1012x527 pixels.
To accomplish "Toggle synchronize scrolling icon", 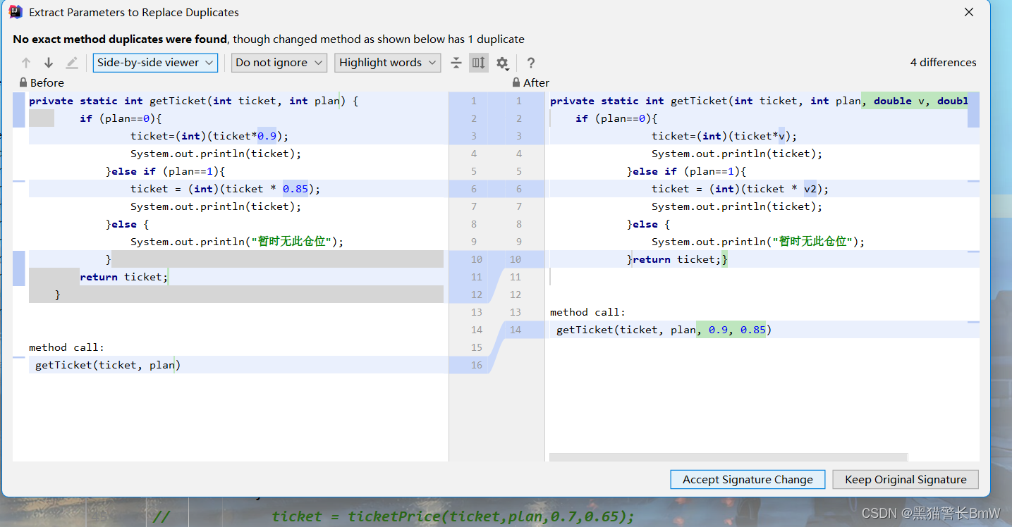I will click(479, 63).
